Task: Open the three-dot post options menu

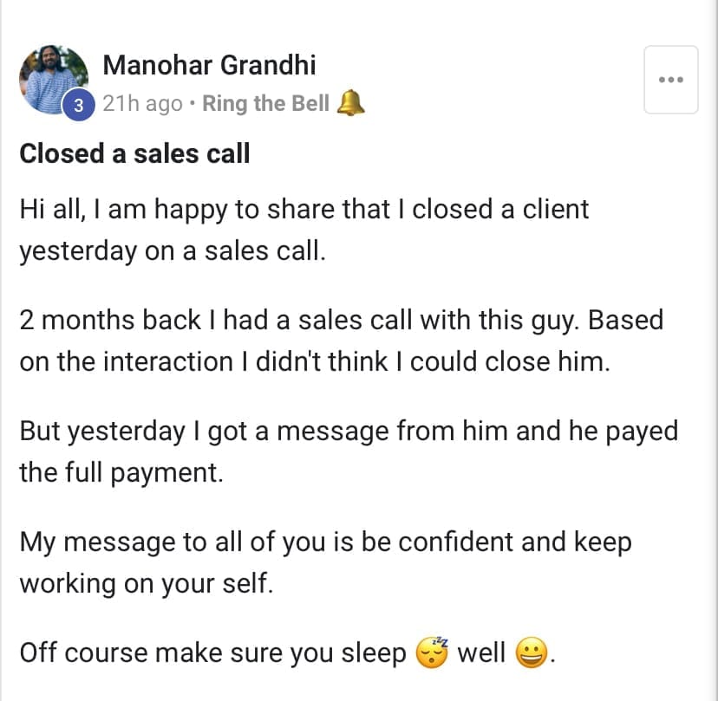Action: [670, 80]
